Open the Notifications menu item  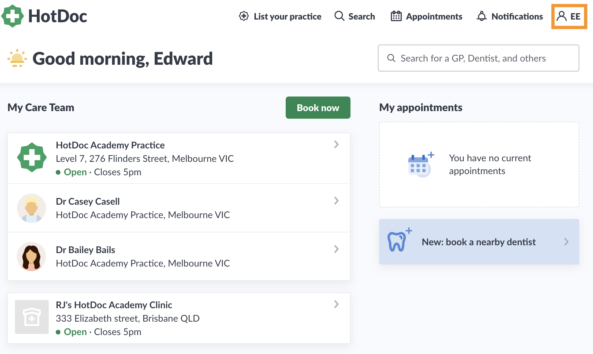coord(510,16)
